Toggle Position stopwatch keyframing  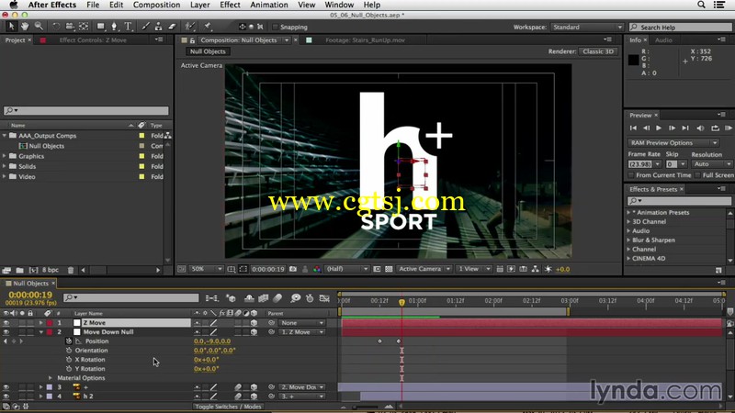pyautogui.click(x=69, y=341)
